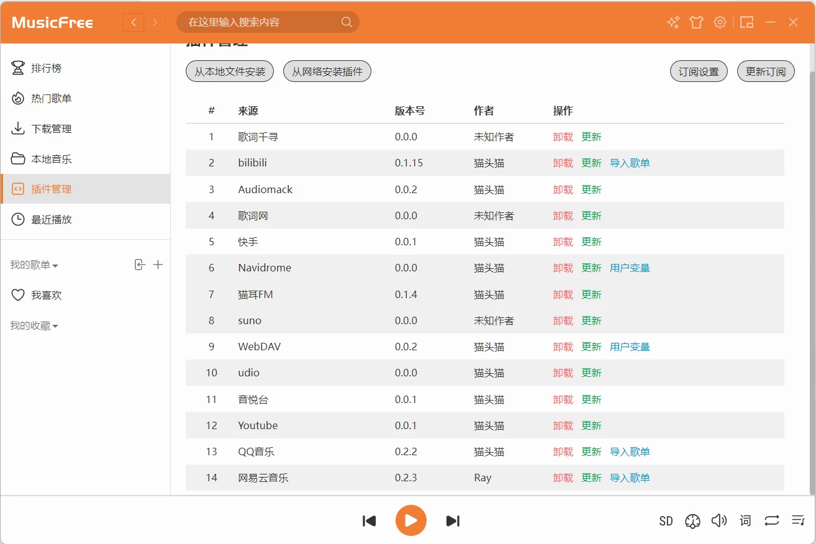Select author name Ray

(x=483, y=478)
